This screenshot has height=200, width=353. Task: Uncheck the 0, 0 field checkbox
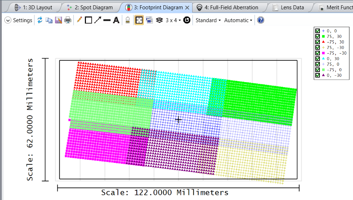coord(317,31)
